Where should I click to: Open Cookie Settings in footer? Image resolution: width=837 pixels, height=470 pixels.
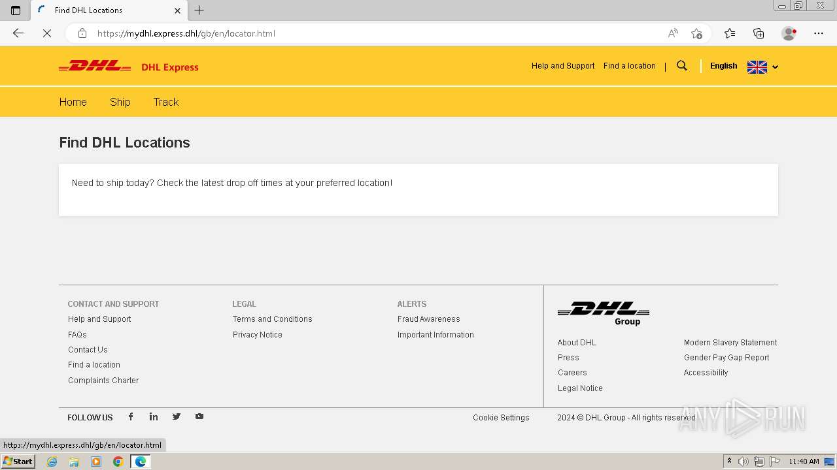[501, 418]
